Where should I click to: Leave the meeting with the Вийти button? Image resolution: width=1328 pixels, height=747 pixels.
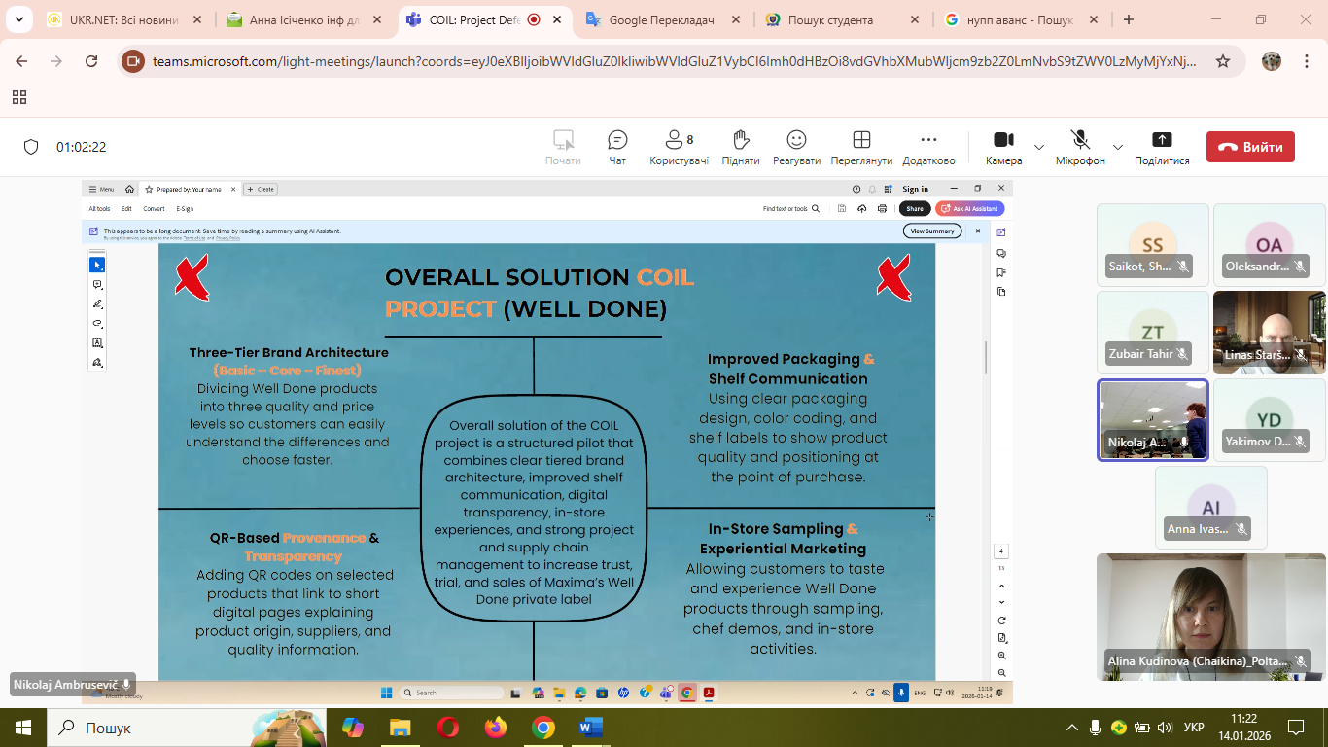[1250, 147]
